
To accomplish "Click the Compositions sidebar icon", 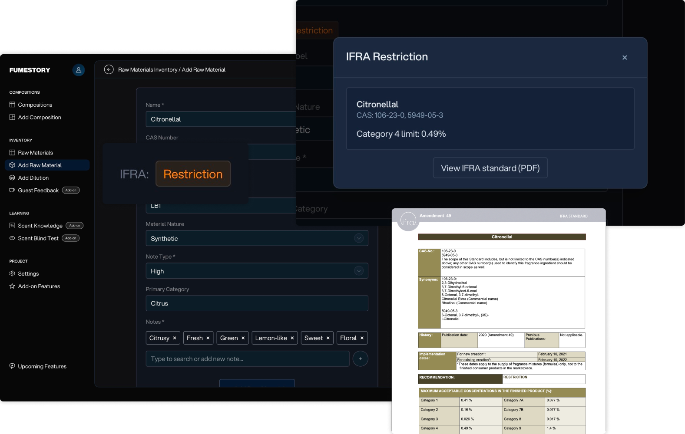I will (x=12, y=105).
